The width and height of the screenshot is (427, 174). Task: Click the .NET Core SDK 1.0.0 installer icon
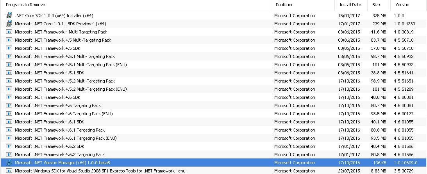9,16
